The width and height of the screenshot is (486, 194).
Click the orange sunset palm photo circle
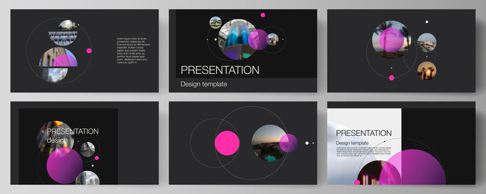point(427,71)
